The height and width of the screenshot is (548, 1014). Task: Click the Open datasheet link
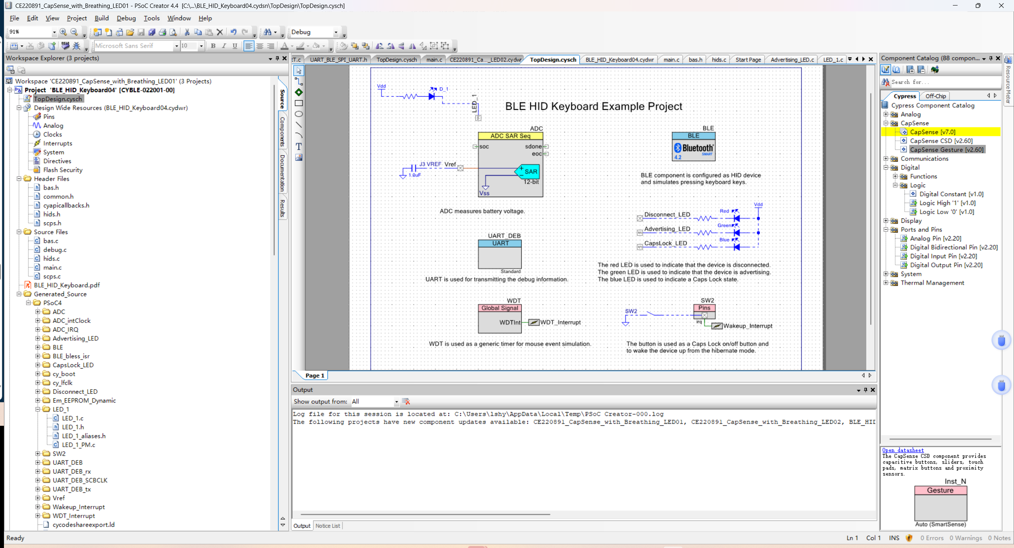coord(903,450)
